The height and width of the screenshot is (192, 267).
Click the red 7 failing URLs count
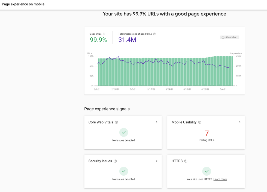[x=207, y=133]
